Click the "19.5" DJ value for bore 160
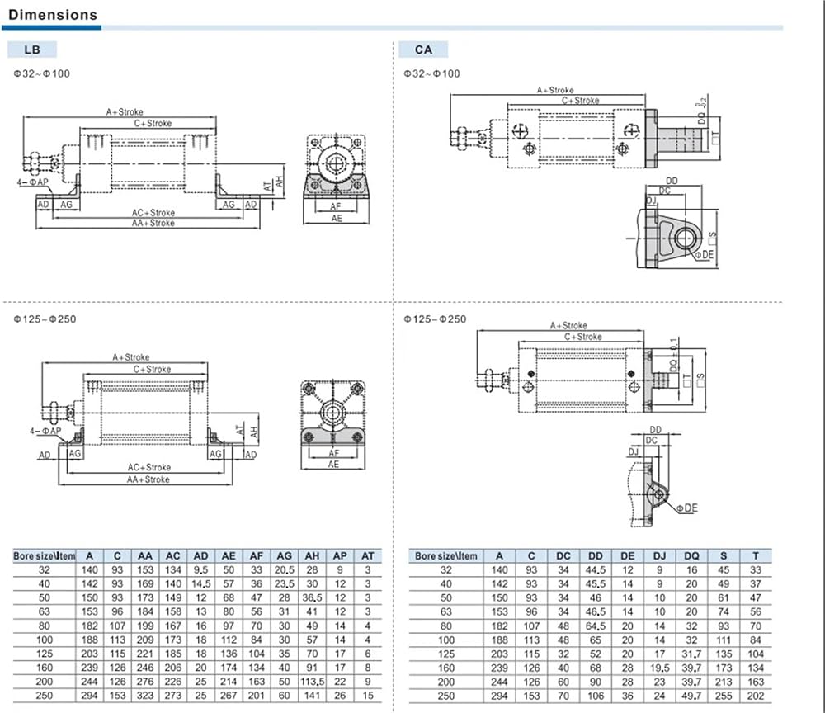Screen dimensions: 825x713 click(660, 668)
